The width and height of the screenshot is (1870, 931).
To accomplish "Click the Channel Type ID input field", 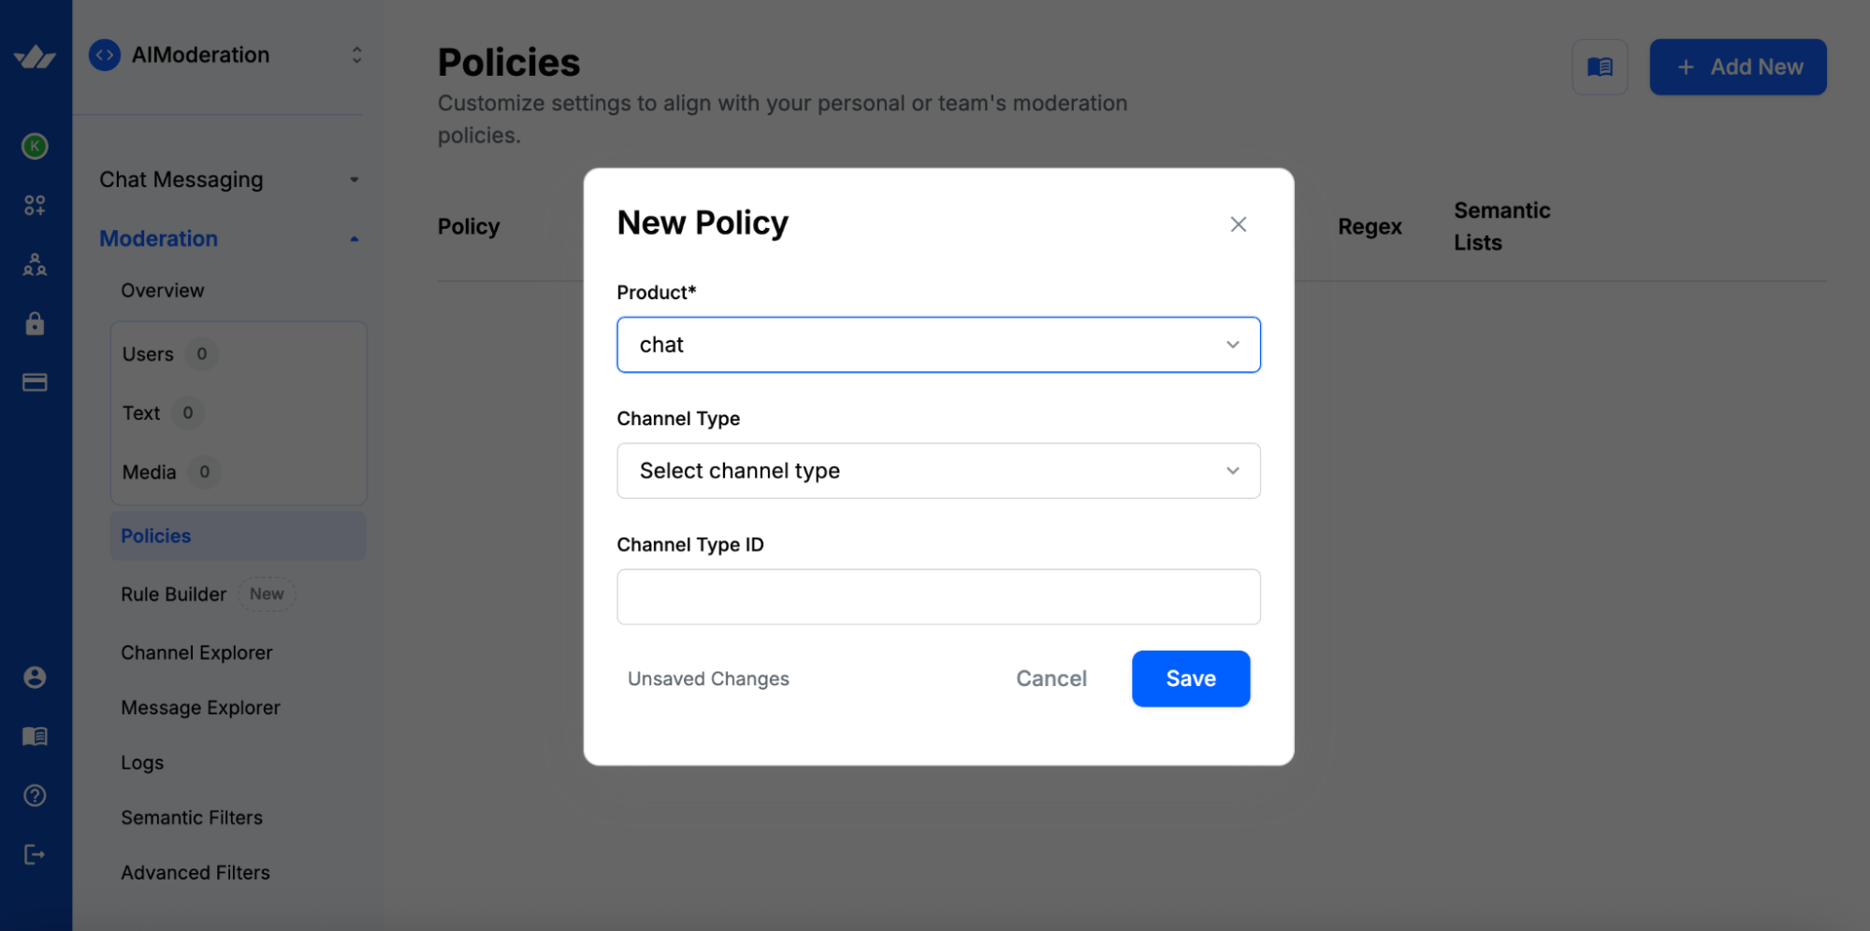I will 938,595.
